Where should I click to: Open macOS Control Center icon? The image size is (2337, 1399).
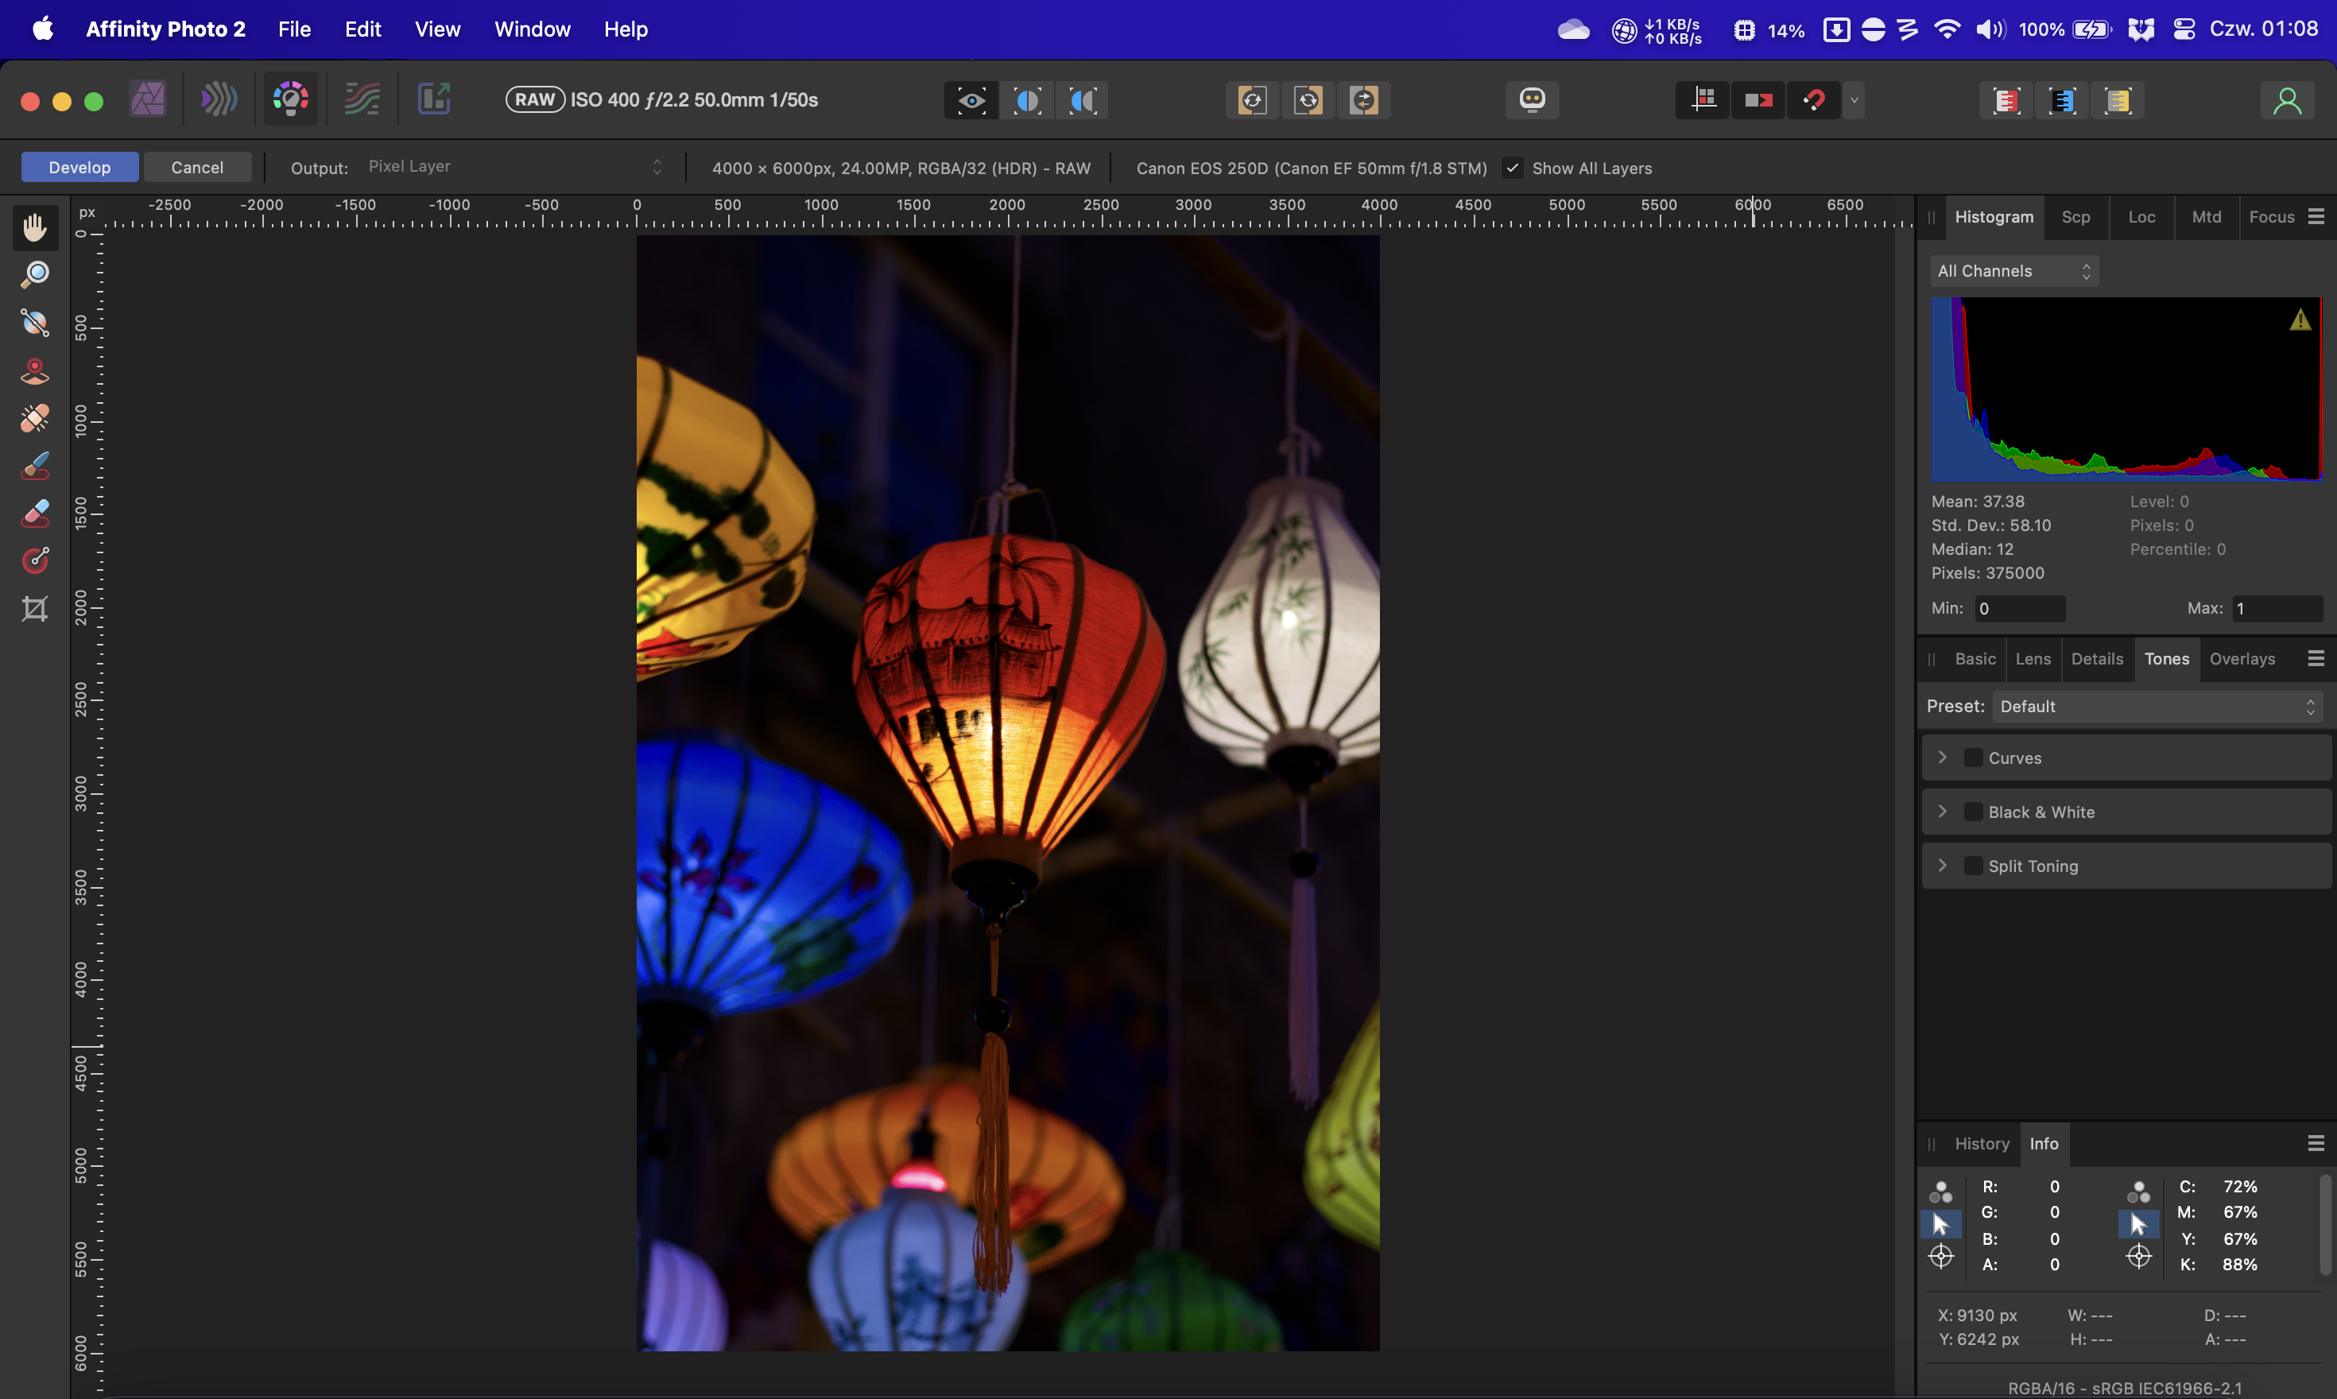coord(2184,29)
